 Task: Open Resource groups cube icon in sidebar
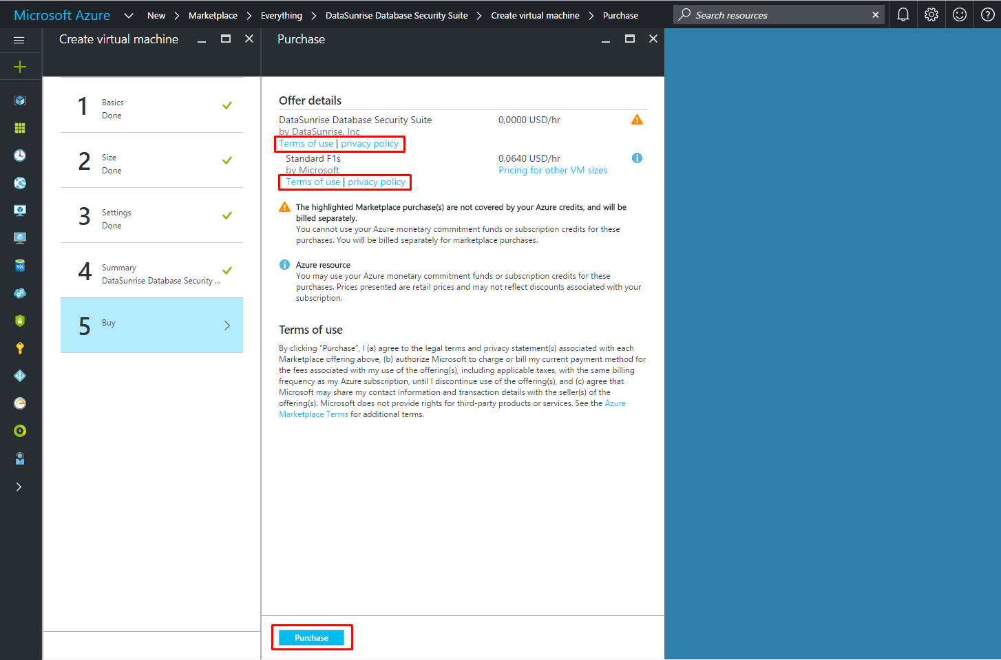click(20, 100)
